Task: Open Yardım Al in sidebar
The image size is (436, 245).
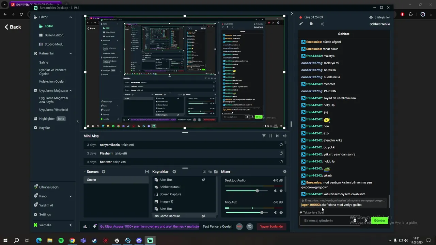Action: point(43,206)
